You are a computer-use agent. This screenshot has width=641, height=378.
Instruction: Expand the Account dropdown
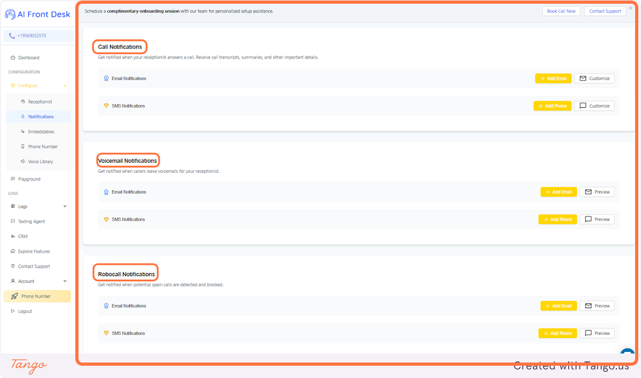coord(64,281)
